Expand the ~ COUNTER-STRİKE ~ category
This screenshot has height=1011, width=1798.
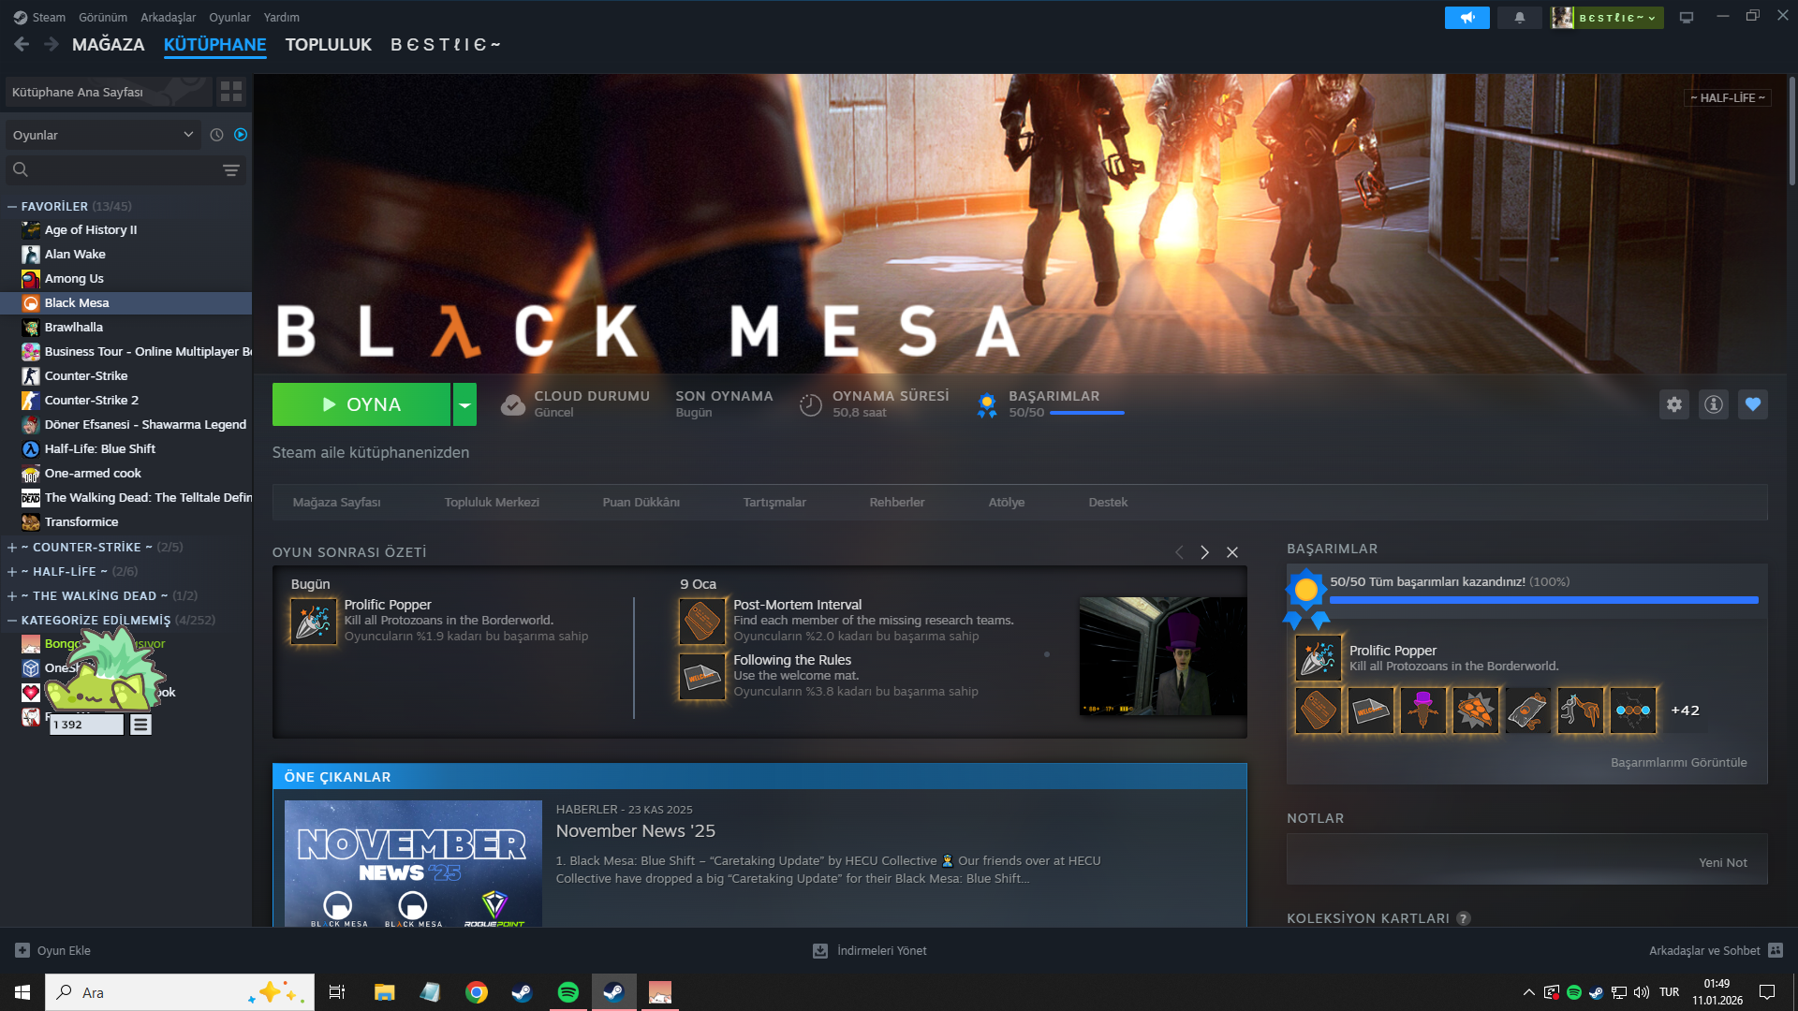click(12, 548)
